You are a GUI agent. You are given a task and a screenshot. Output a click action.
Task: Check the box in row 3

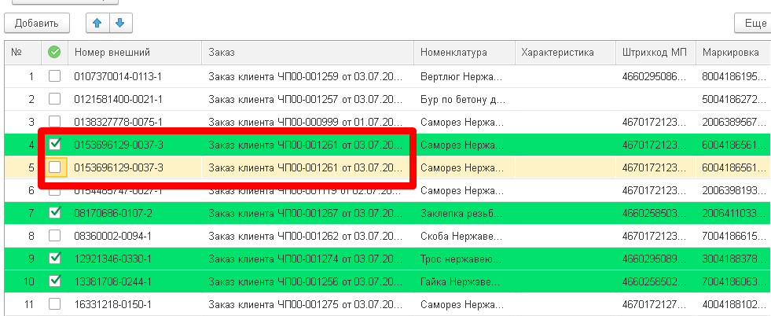pos(54,121)
